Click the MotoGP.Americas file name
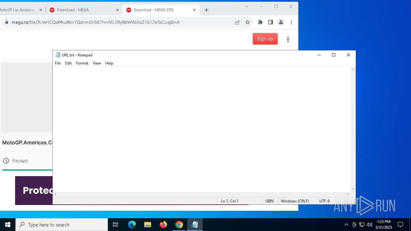 27,142
